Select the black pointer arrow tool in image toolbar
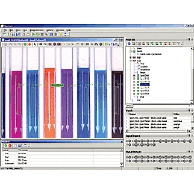 click(x=35, y=44)
